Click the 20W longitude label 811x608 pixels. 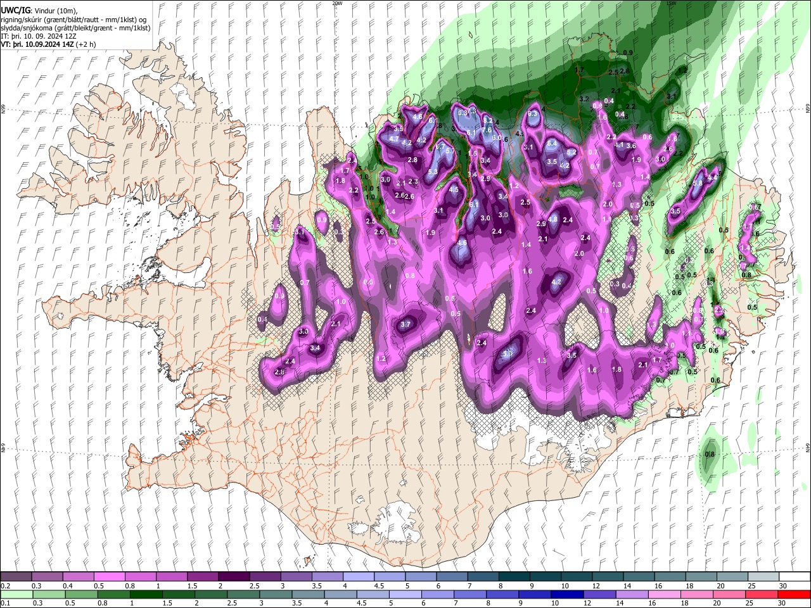pos(337,3)
